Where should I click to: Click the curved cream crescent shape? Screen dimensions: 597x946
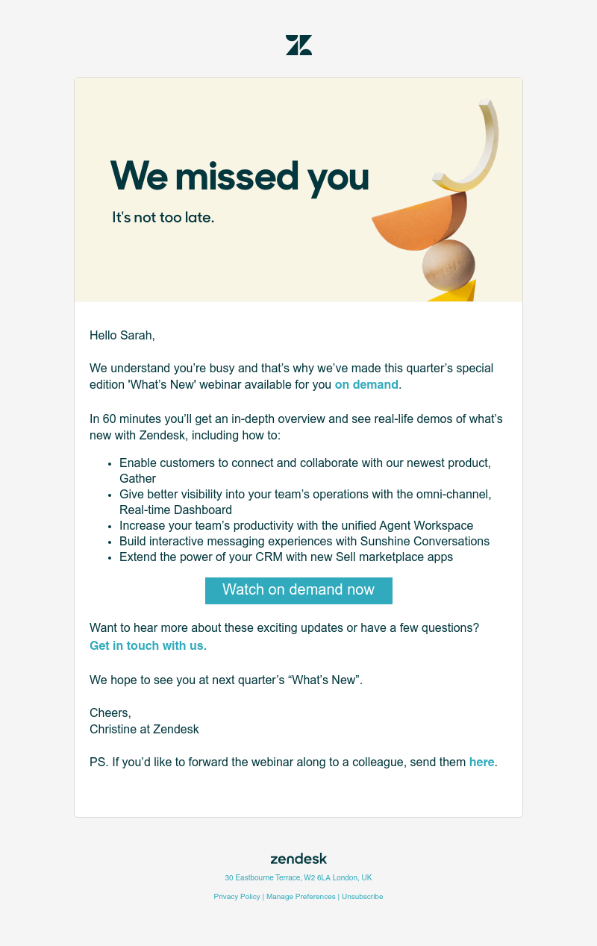pos(478,149)
